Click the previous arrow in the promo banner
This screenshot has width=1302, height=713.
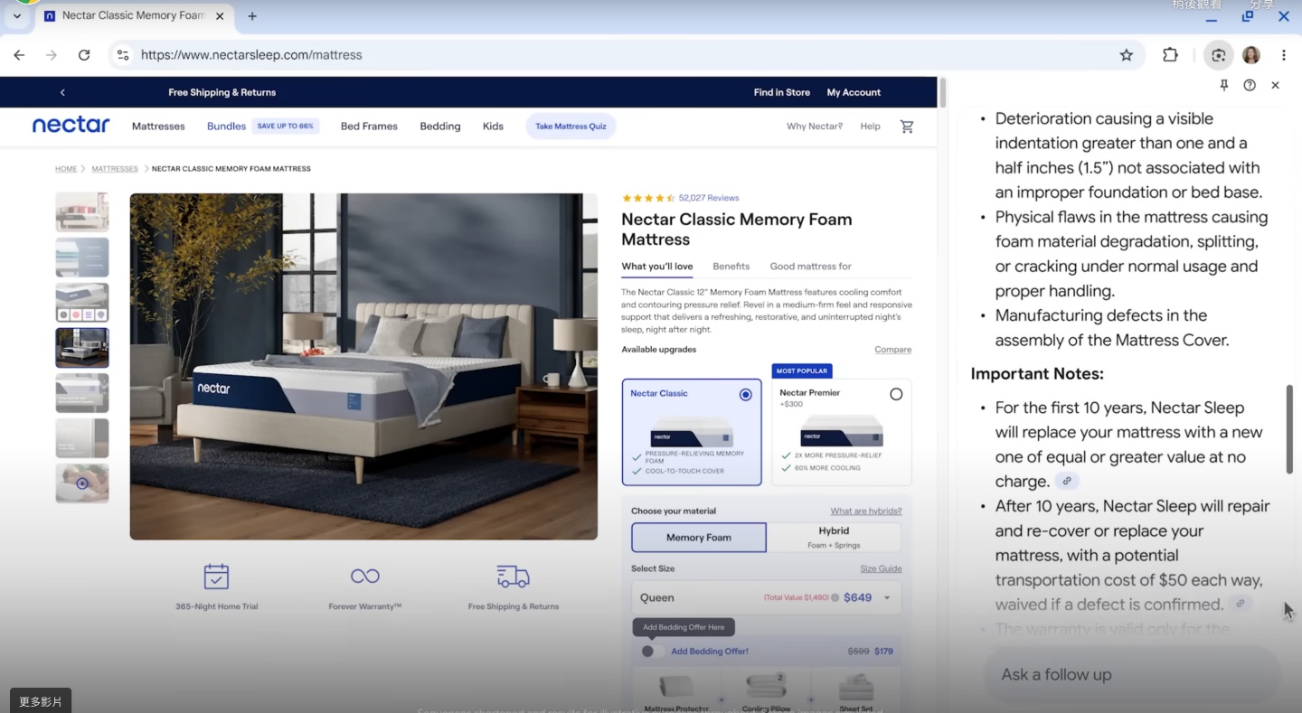pos(62,92)
